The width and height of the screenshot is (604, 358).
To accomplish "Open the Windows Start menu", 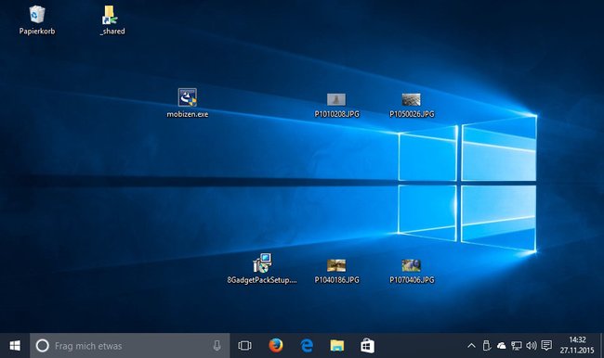I will tap(15, 346).
